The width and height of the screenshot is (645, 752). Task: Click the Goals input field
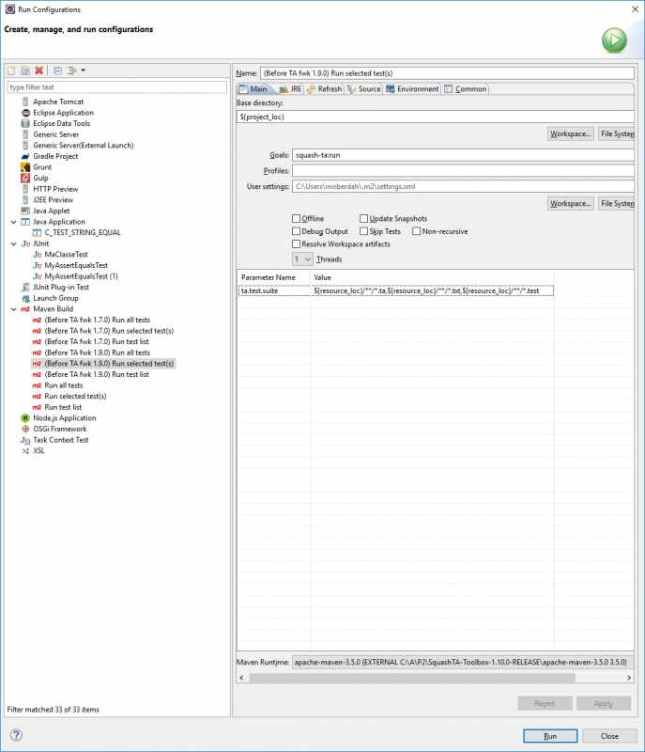[464, 154]
